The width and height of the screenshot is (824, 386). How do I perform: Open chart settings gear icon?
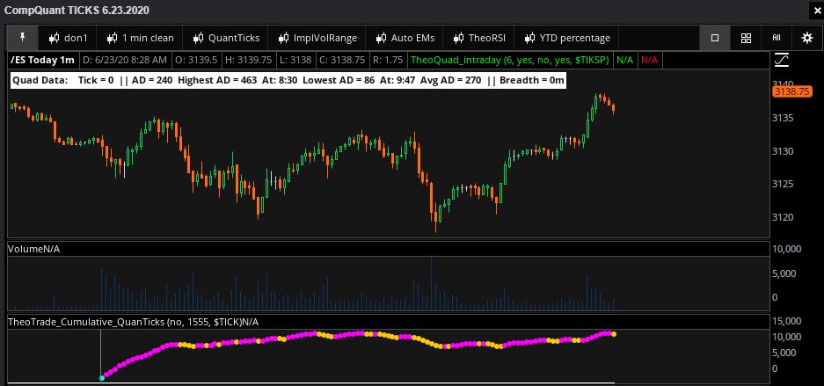(x=807, y=38)
